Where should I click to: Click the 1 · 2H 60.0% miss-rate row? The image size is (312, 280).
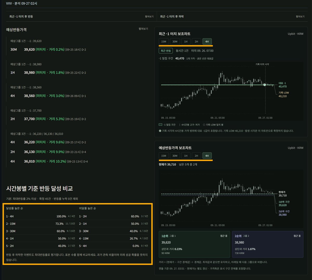coord(114,216)
